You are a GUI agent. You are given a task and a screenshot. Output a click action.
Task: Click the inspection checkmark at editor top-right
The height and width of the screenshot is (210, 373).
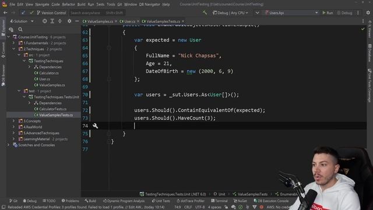pos(363,29)
